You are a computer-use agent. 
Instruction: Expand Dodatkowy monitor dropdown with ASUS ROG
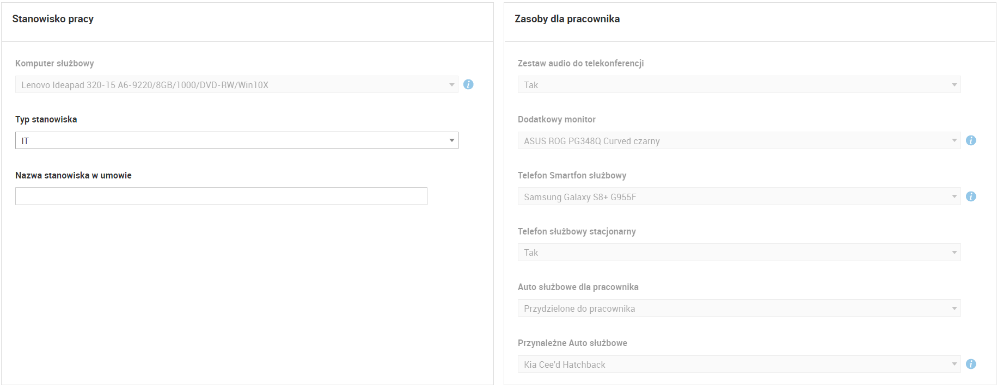click(739, 141)
